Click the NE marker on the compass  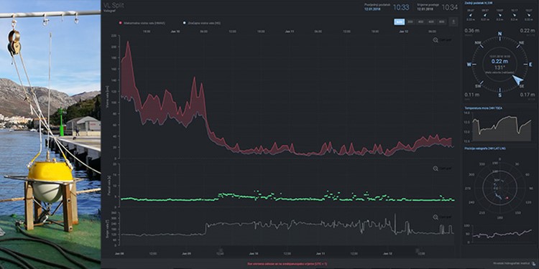(522, 43)
